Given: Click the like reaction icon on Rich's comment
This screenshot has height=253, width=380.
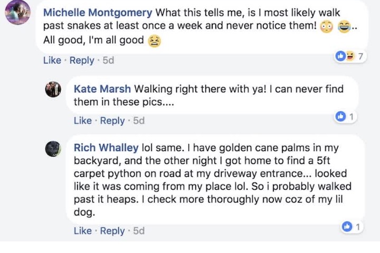Looking at the screenshot, I should 347,227.
